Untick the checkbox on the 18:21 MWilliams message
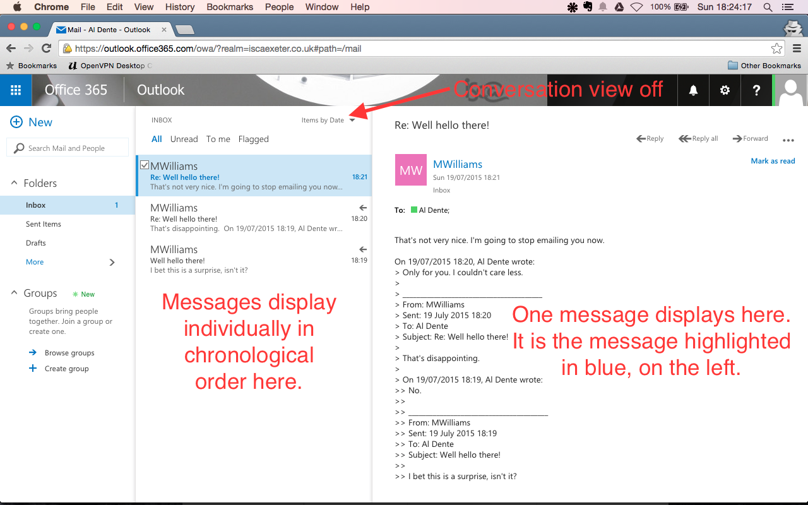 [145, 165]
